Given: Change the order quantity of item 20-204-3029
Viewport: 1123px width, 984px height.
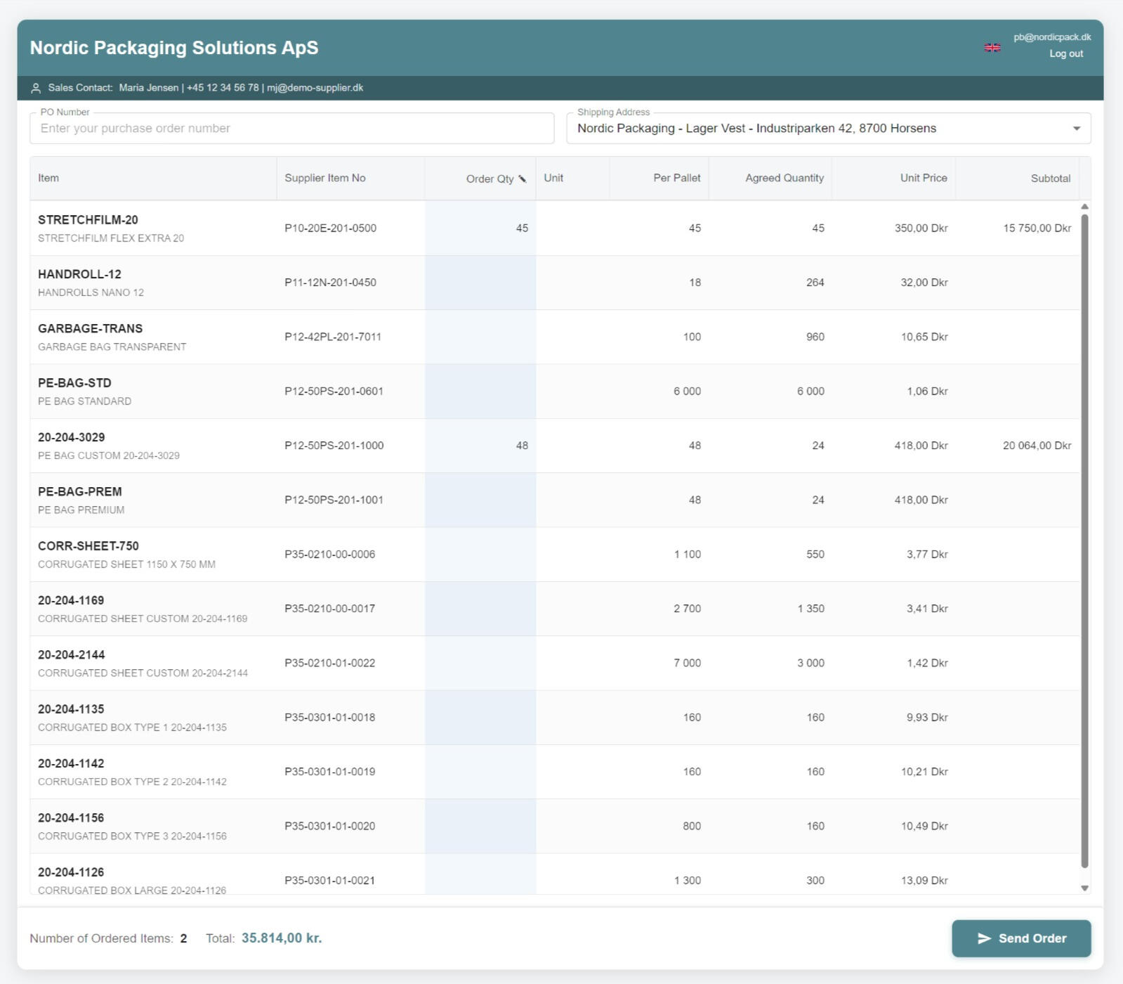Looking at the screenshot, I should pyautogui.click(x=480, y=446).
